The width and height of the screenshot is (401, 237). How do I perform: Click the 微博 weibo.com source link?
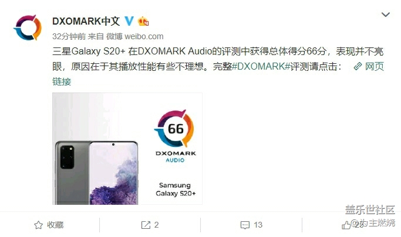pyautogui.click(x=135, y=36)
